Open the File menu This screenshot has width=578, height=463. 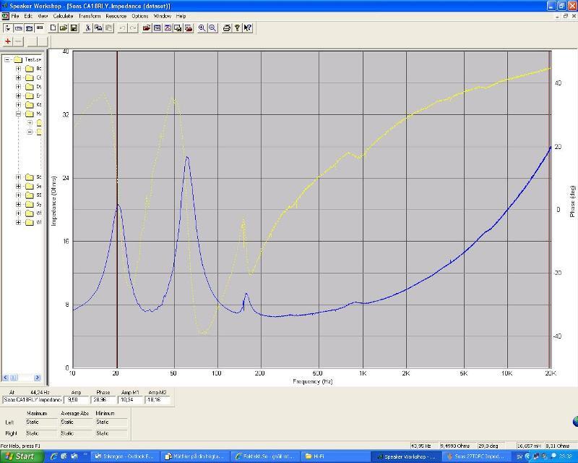click(x=14, y=16)
